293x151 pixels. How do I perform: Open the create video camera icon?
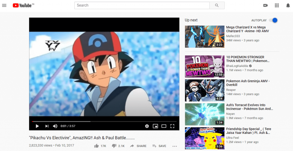pyautogui.click(x=265, y=5)
